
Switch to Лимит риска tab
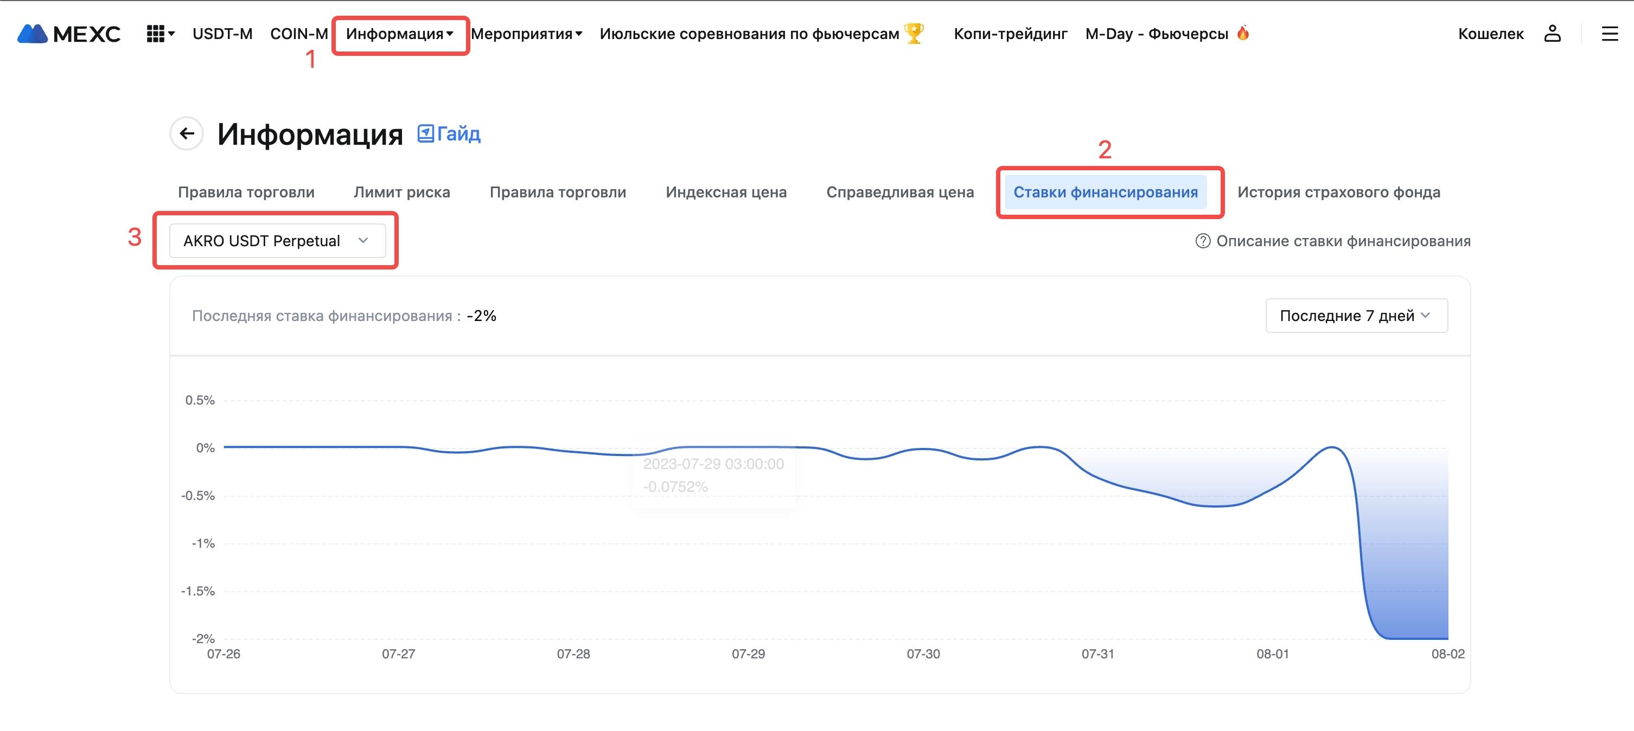pyautogui.click(x=401, y=192)
